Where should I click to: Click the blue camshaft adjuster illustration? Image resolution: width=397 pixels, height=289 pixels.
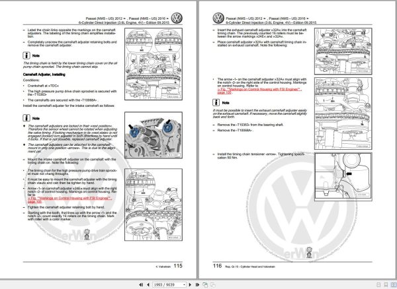click(154, 135)
